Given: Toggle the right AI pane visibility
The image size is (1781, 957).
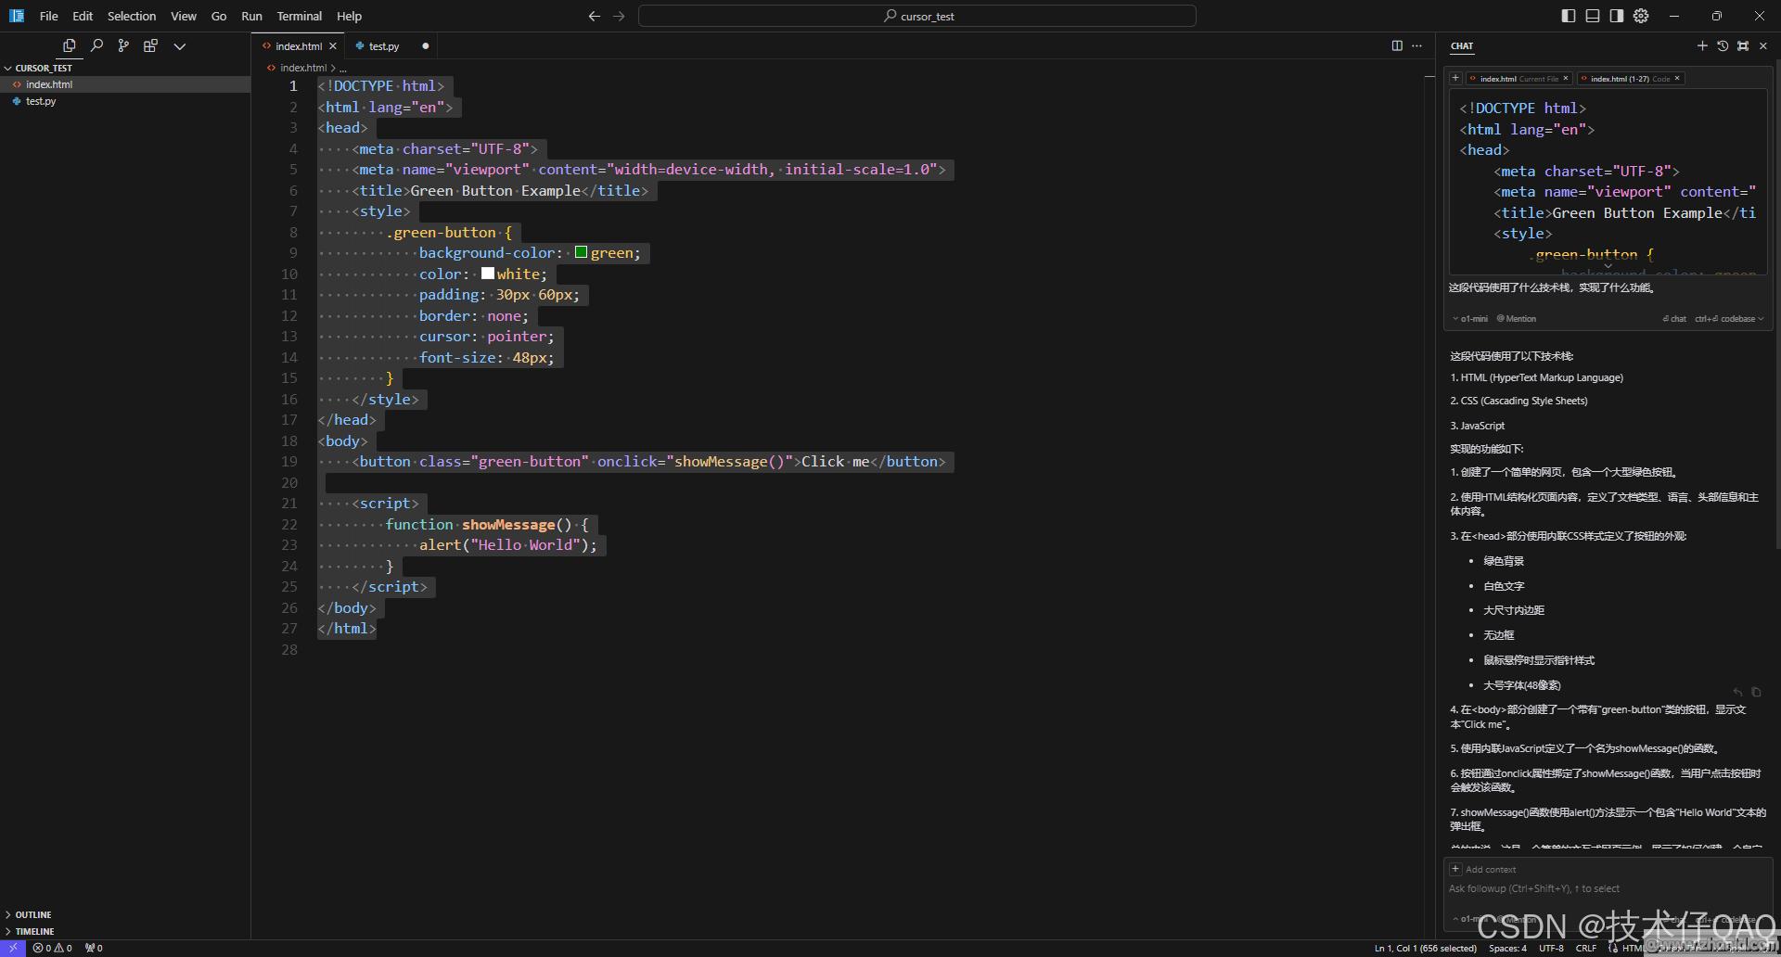Looking at the screenshot, I should coord(1617,16).
